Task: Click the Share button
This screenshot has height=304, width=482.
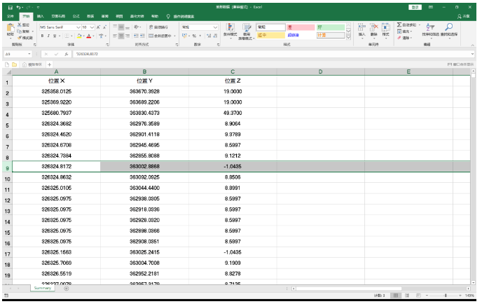Action: click(464, 16)
